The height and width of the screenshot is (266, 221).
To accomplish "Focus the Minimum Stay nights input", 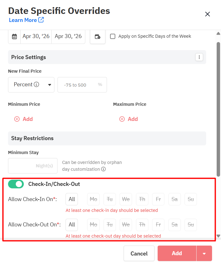I will [33, 166].
